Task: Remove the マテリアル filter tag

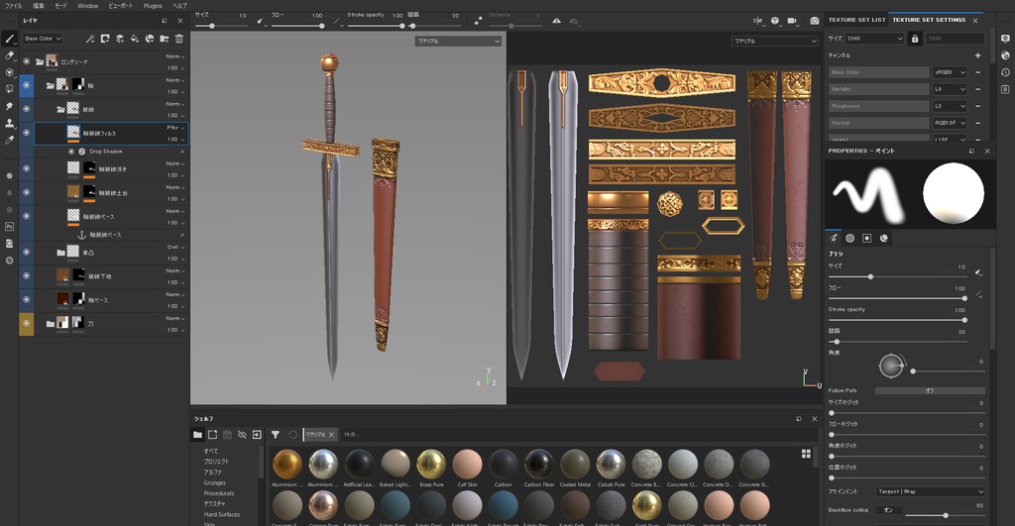Action: pos(331,435)
